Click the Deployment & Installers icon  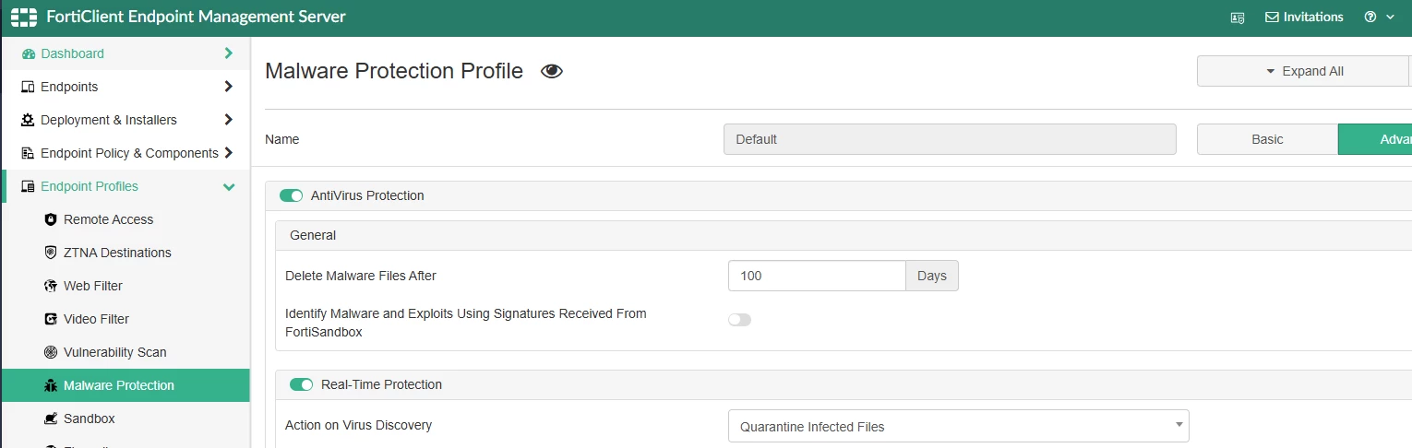tap(28, 120)
